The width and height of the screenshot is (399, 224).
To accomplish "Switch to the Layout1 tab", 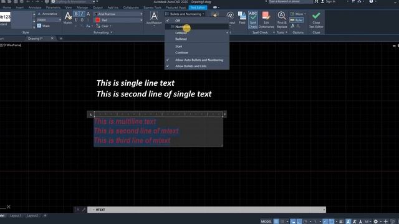I will pos(16,216).
